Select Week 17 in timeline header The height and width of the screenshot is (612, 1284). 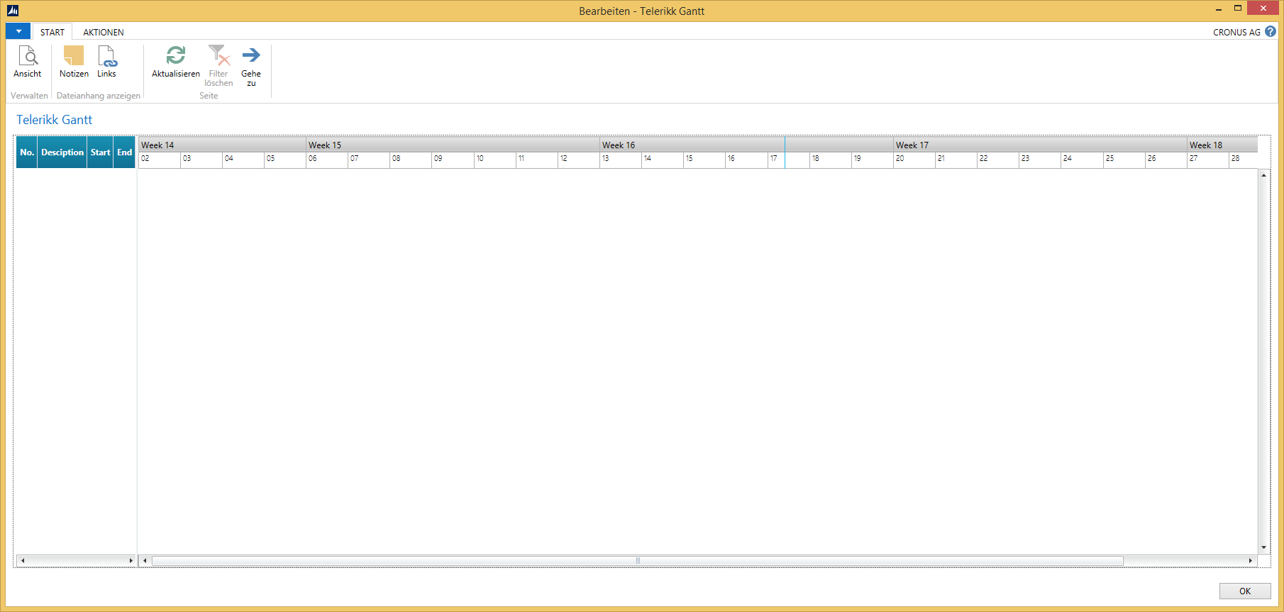[1040, 145]
